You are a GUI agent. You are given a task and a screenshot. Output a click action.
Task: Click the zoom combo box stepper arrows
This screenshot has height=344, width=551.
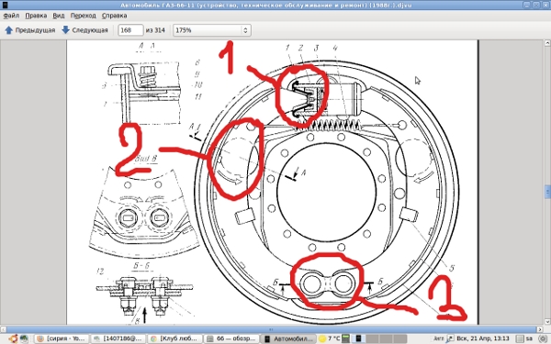[245, 30]
